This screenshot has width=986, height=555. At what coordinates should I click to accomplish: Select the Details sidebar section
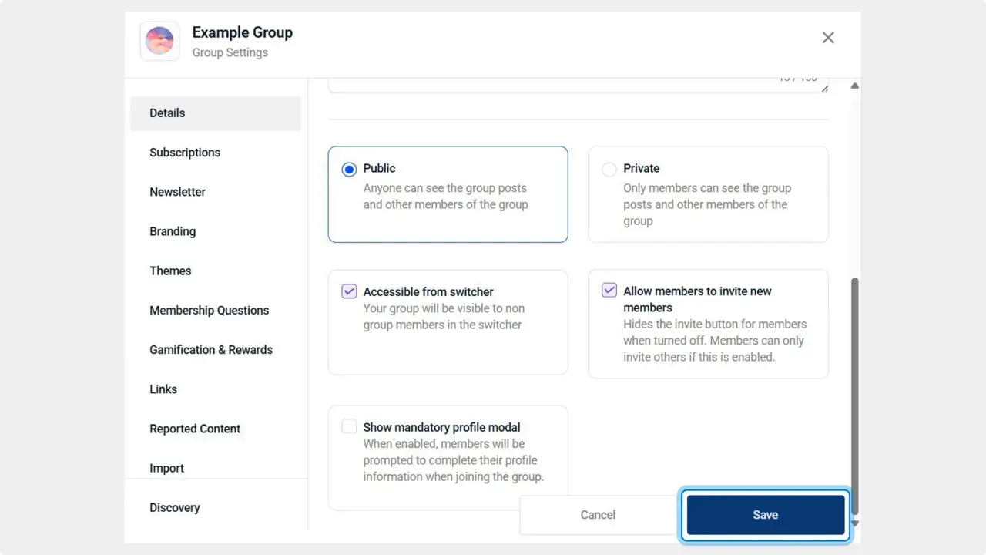point(167,113)
